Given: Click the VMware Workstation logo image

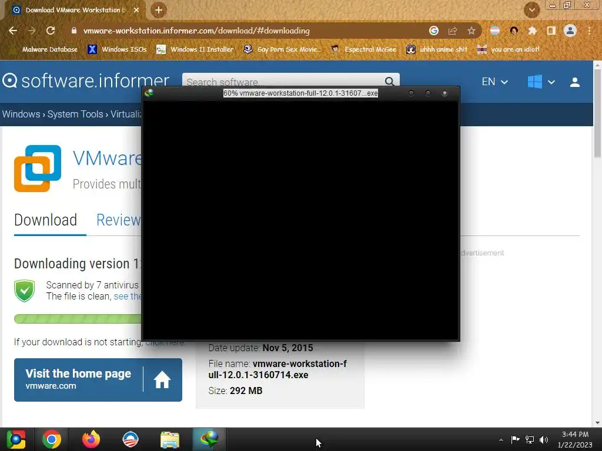Looking at the screenshot, I should point(38,169).
